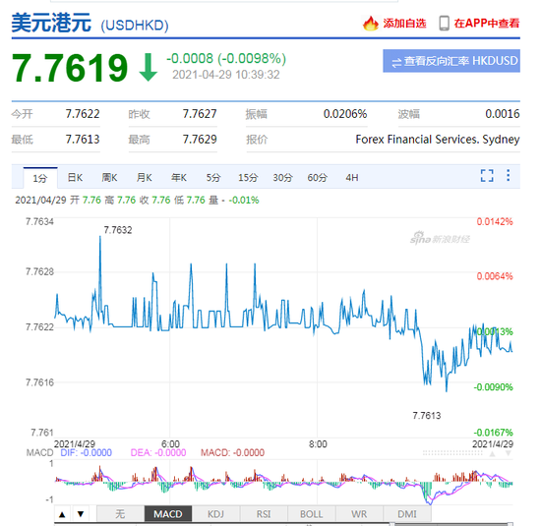This screenshot has height=526, width=541.
Task: Select the KDJ indicator tab
Action: point(215,514)
